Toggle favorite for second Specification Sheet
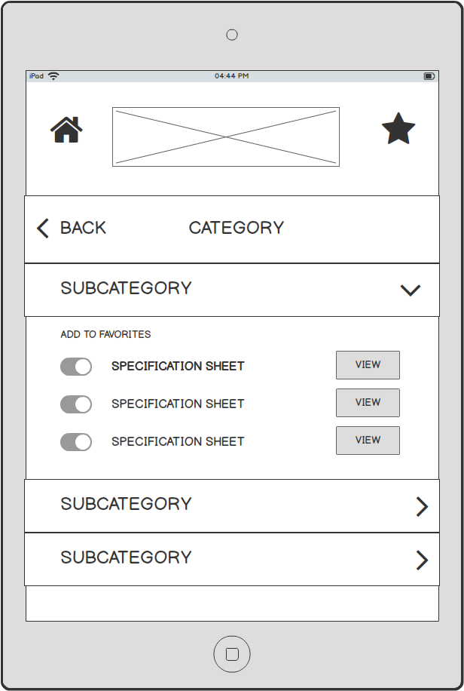The height and width of the screenshot is (691, 464). coord(76,404)
